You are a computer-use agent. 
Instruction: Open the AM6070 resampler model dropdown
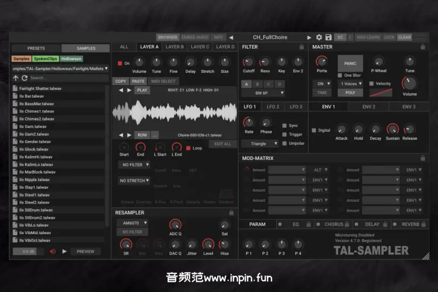pos(132,223)
